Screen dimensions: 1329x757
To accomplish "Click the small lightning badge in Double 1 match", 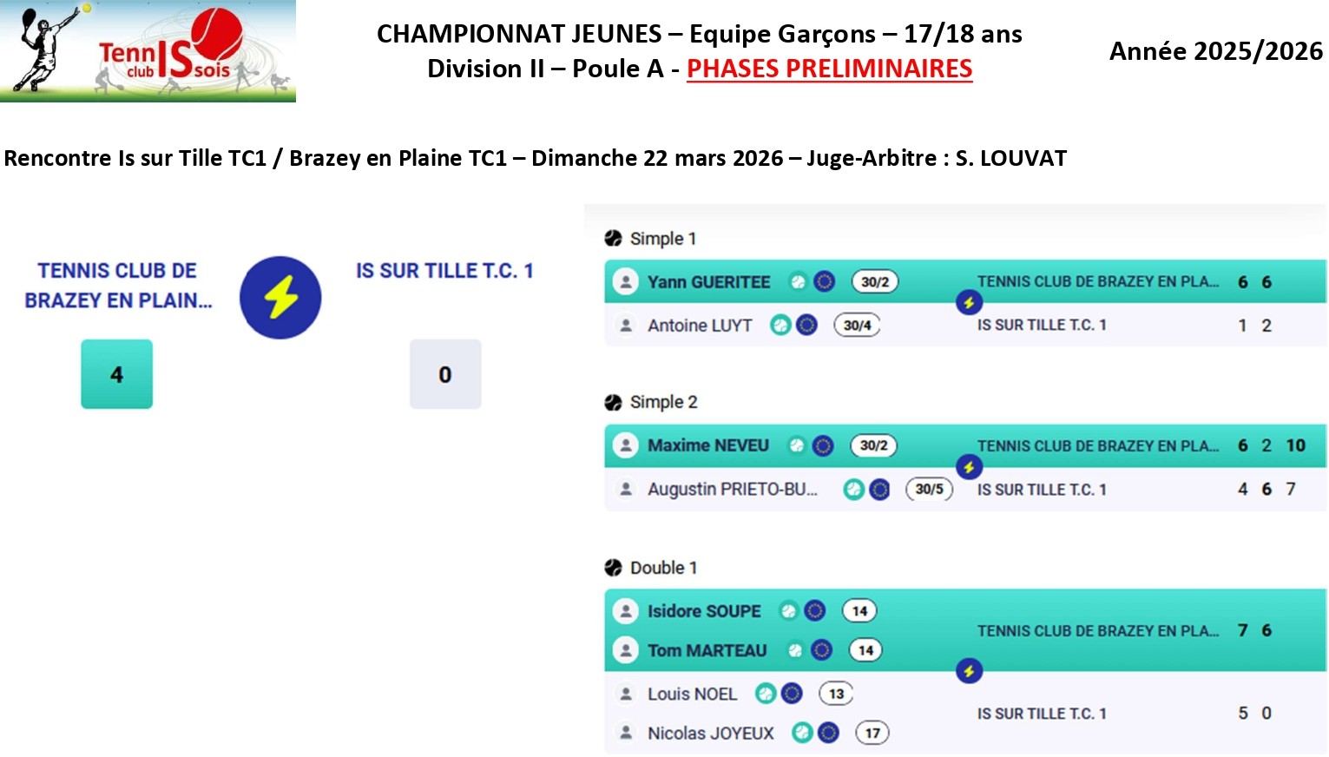I will [x=969, y=670].
